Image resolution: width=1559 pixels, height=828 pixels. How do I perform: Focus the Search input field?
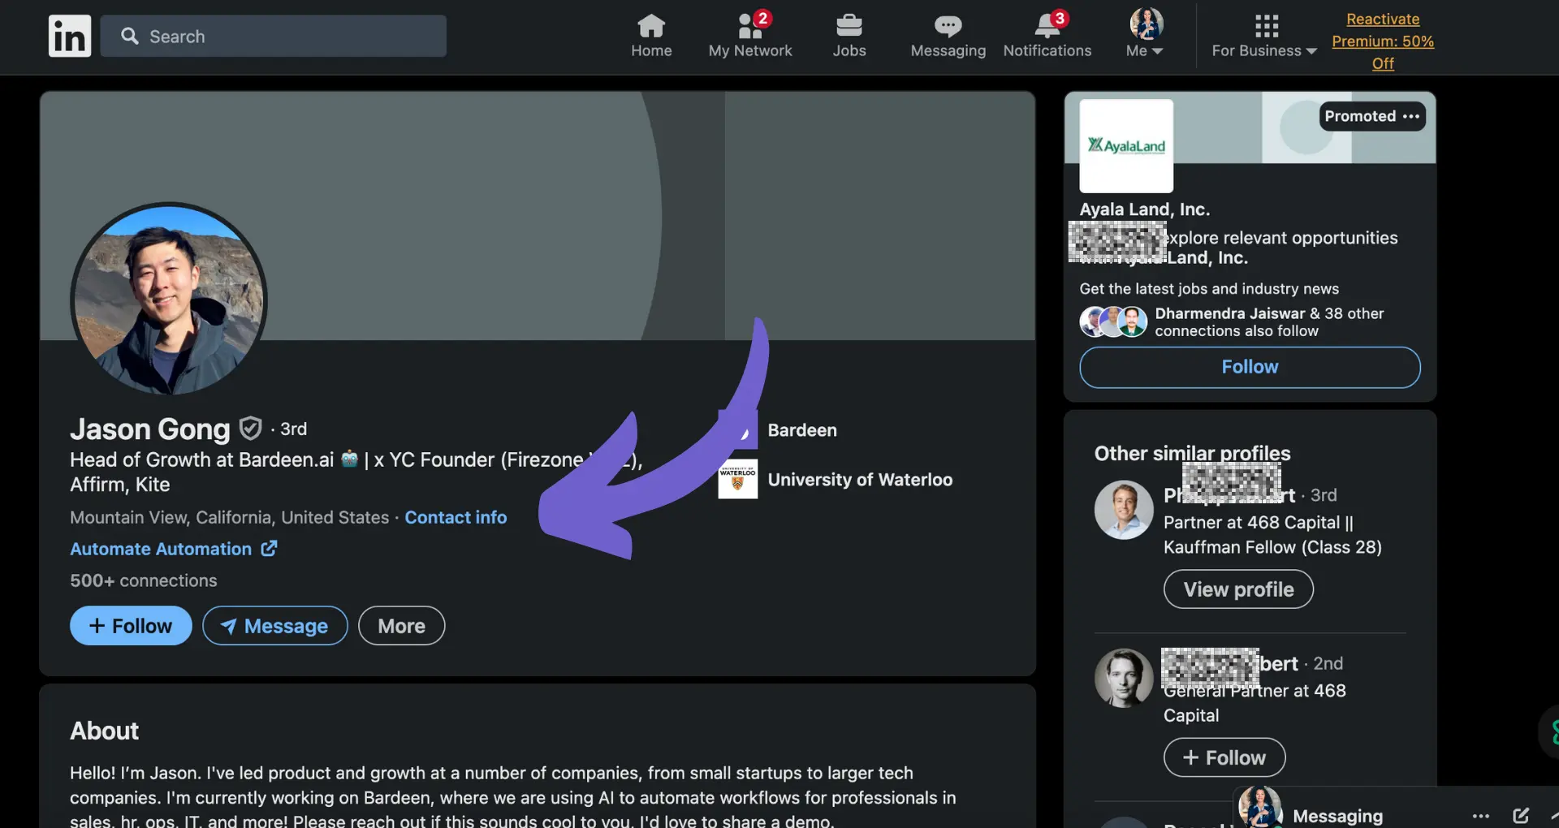[x=273, y=36]
